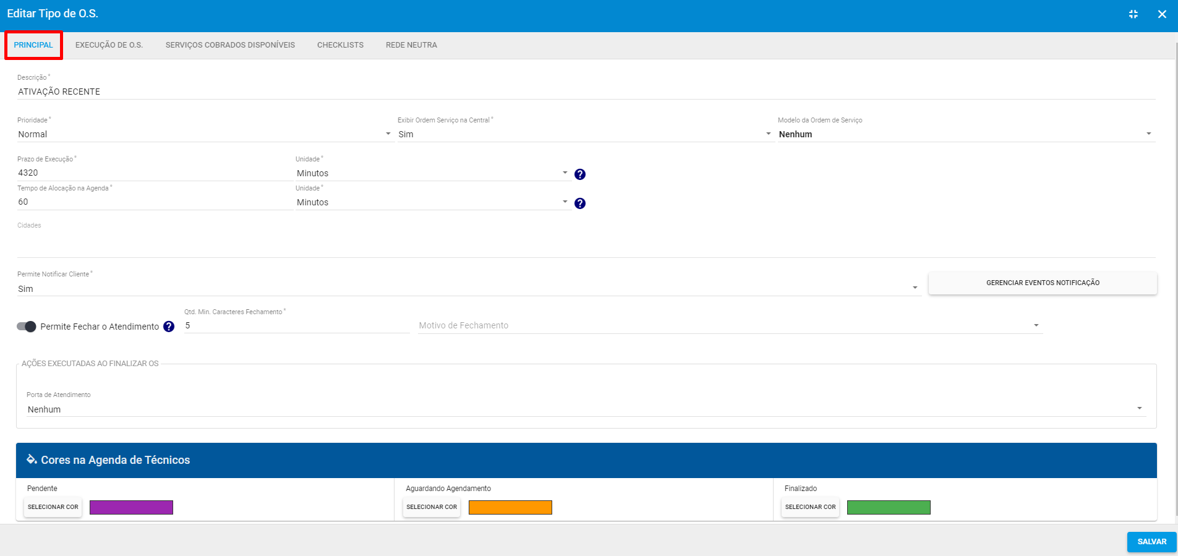Open the Prioridade dropdown
This screenshot has height=556, width=1178.
click(x=205, y=134)
